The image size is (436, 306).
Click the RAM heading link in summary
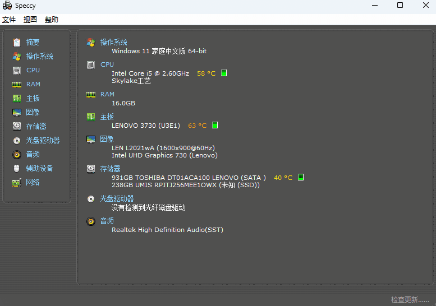pyautogui.click(x=107, y=94)
